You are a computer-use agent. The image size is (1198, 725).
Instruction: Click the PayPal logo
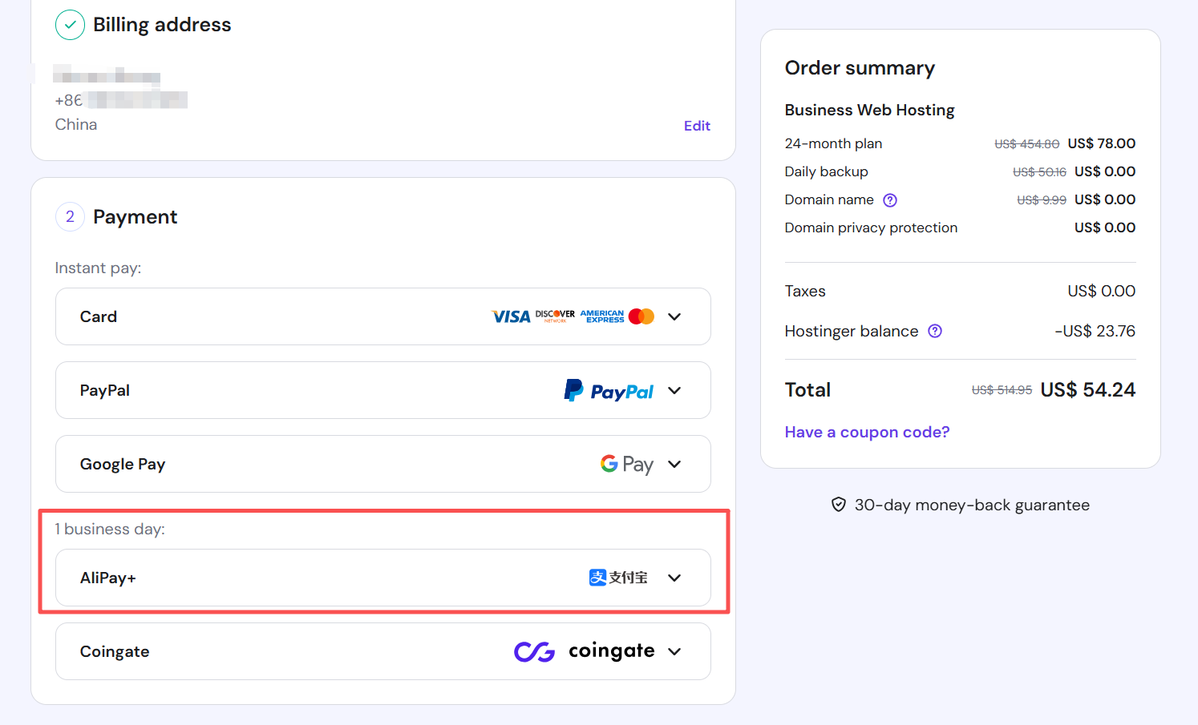[609, 391]
